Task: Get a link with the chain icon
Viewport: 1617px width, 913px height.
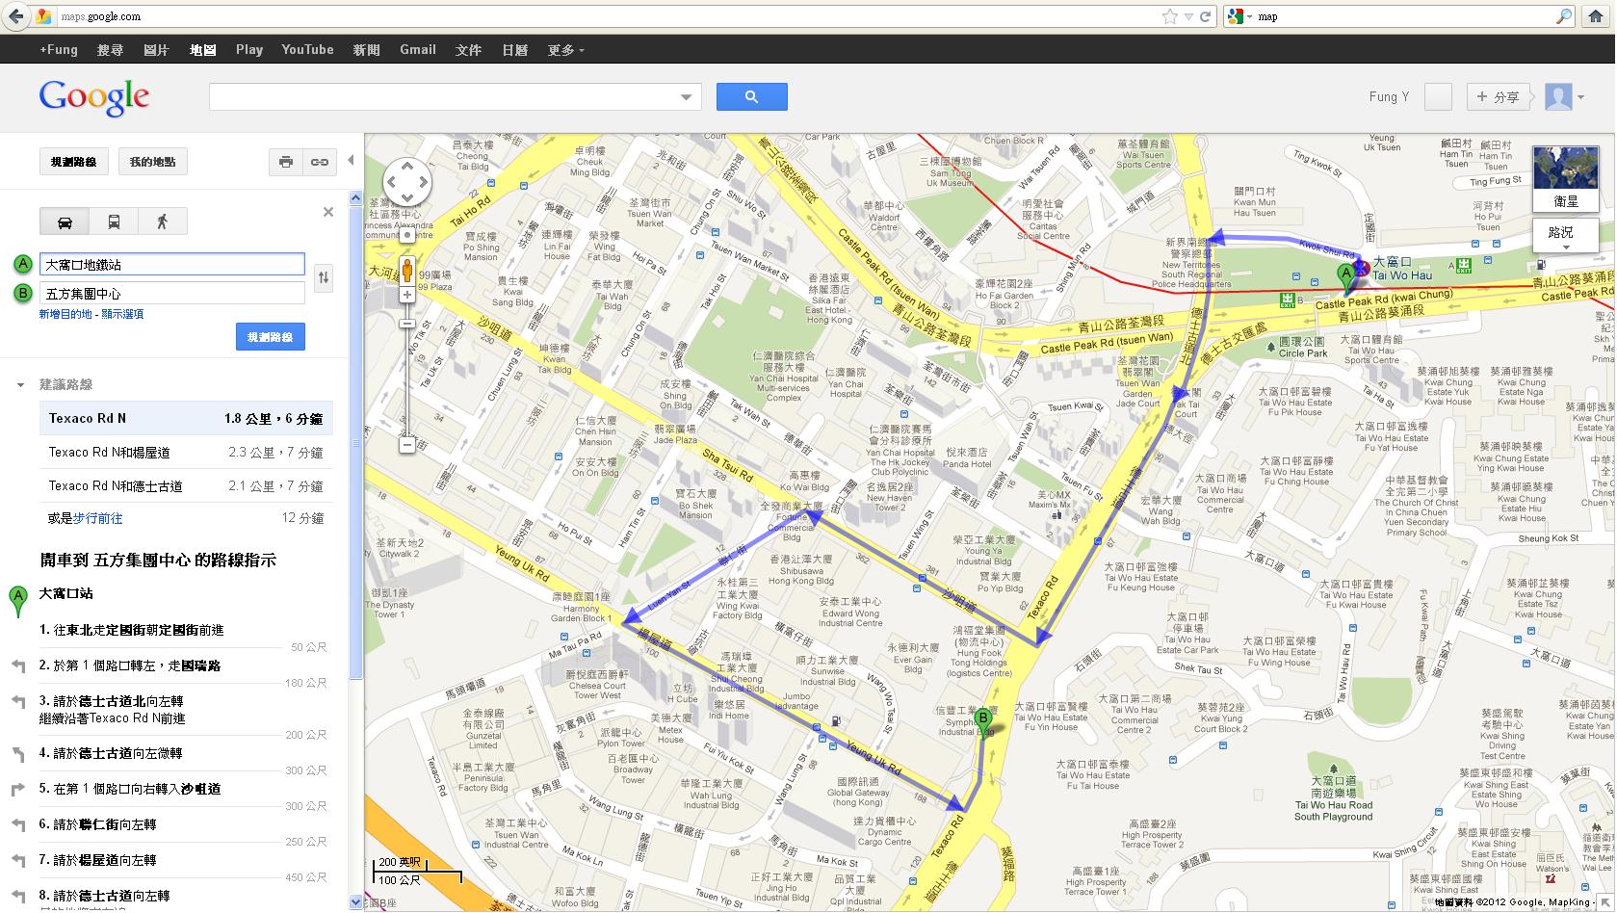Action: [x=319, y=162]
